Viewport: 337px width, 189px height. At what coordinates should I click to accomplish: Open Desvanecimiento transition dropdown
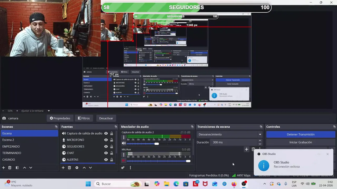point(230,134)
